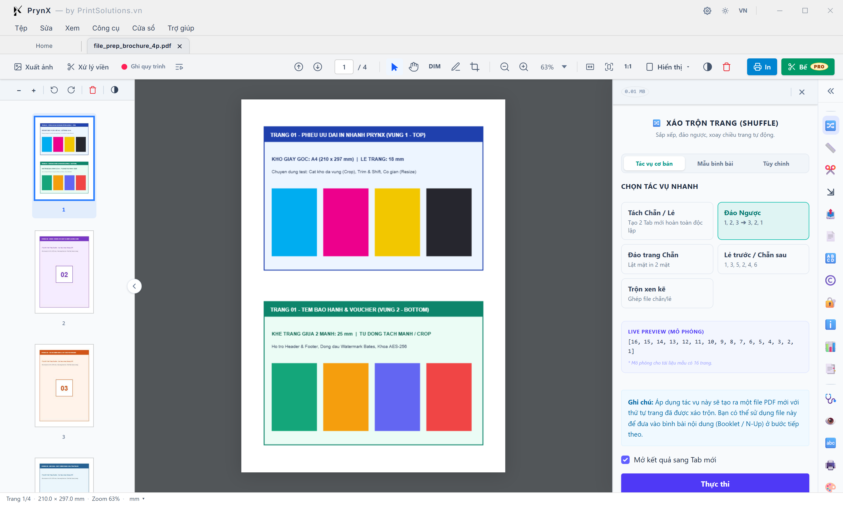Go to next page with down arrow

[x=317, y=67]
